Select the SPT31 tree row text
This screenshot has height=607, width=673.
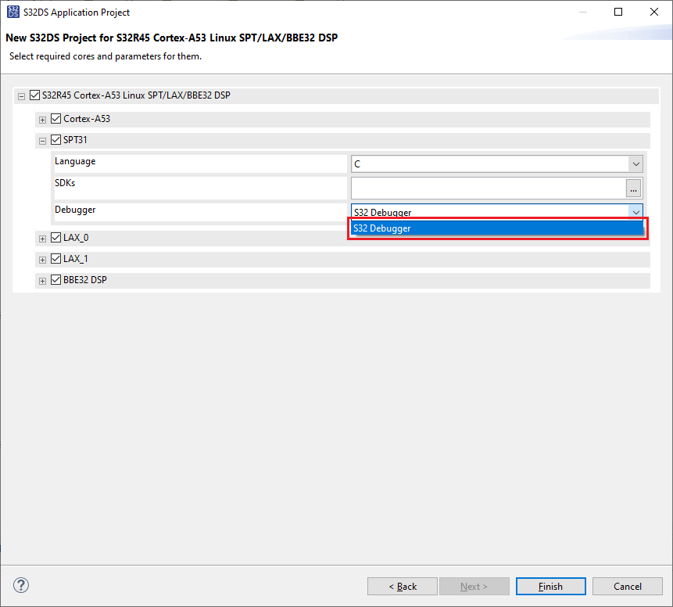pos(75,139)
